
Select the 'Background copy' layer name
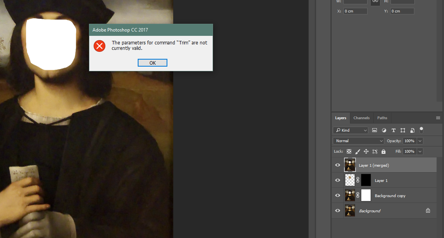click(390, 196)
